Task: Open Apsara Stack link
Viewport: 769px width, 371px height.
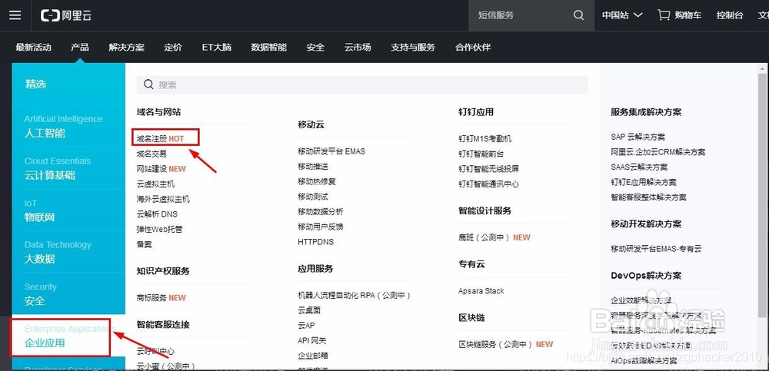Action: [481, 290]
